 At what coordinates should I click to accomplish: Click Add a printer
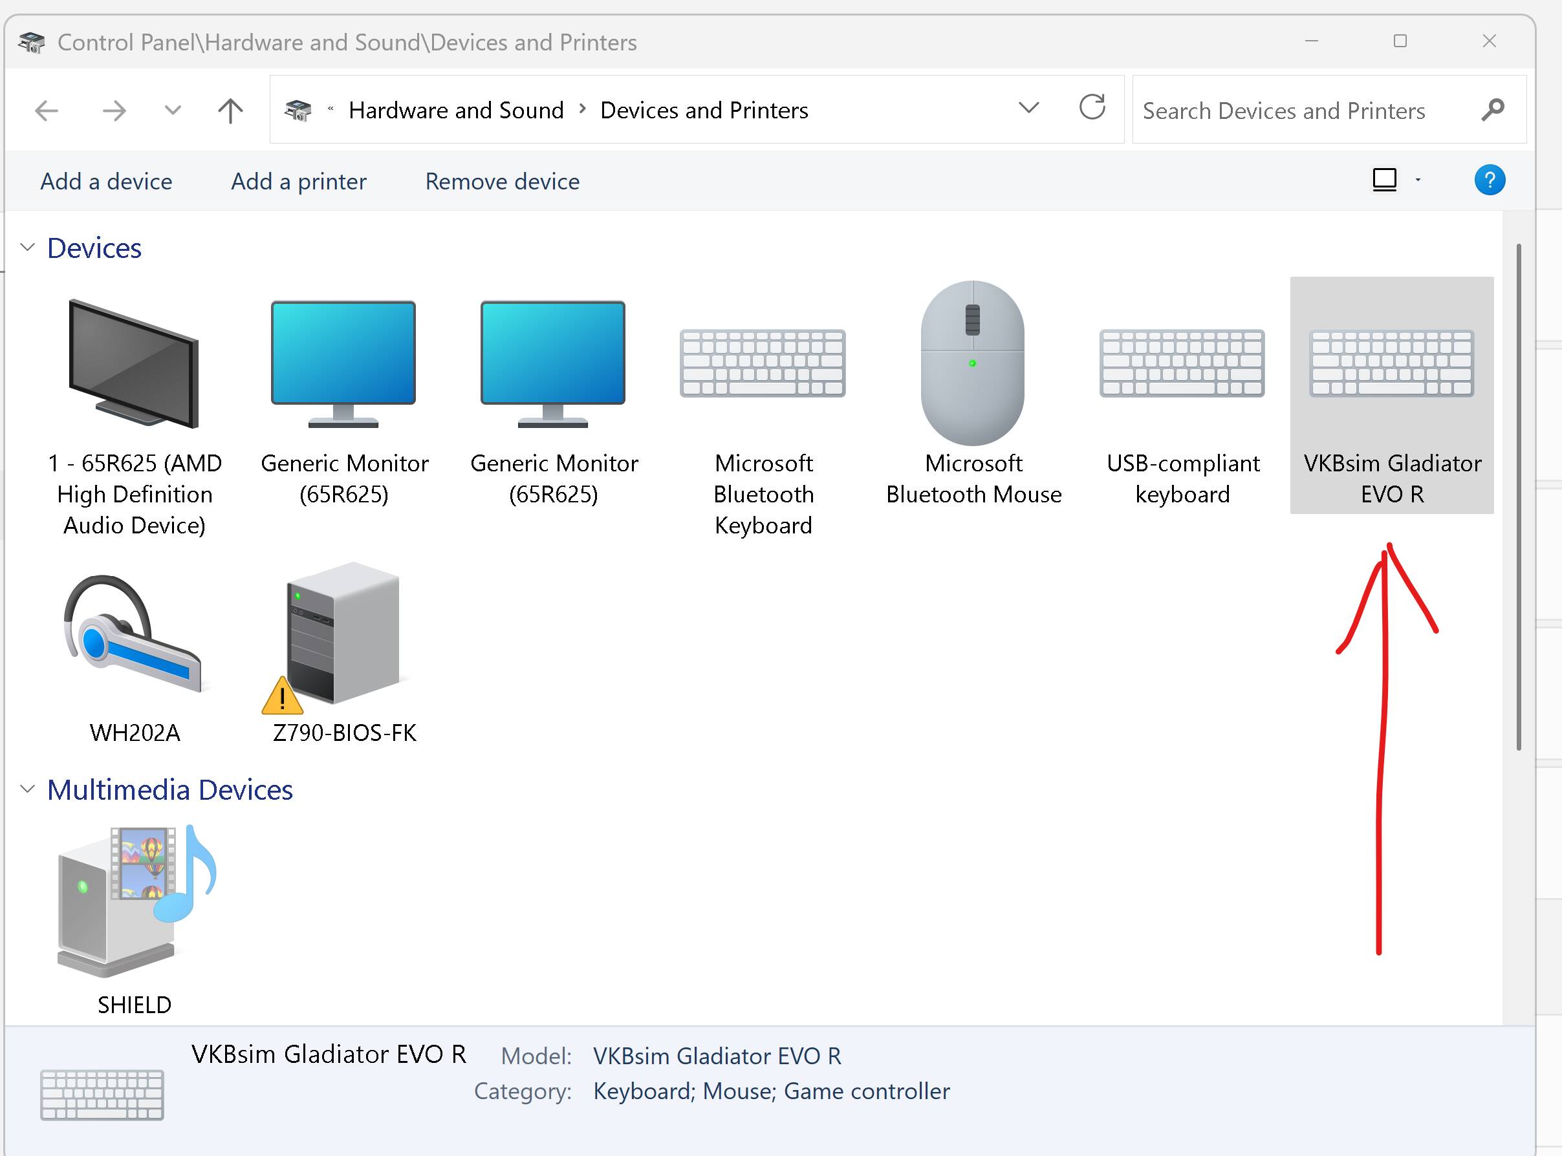coord(299,181)
